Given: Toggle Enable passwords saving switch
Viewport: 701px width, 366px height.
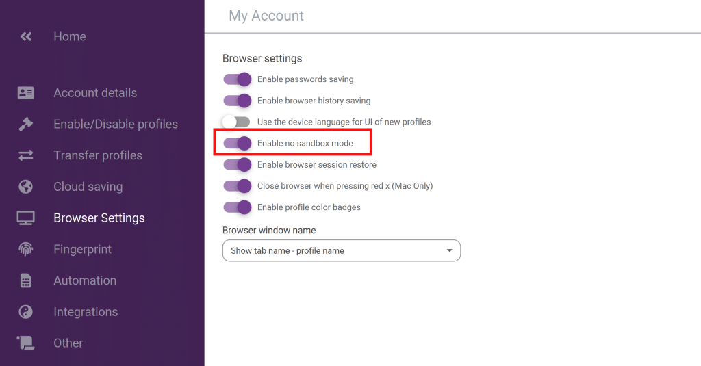Looking at the screenshot, I should point(237,79).
